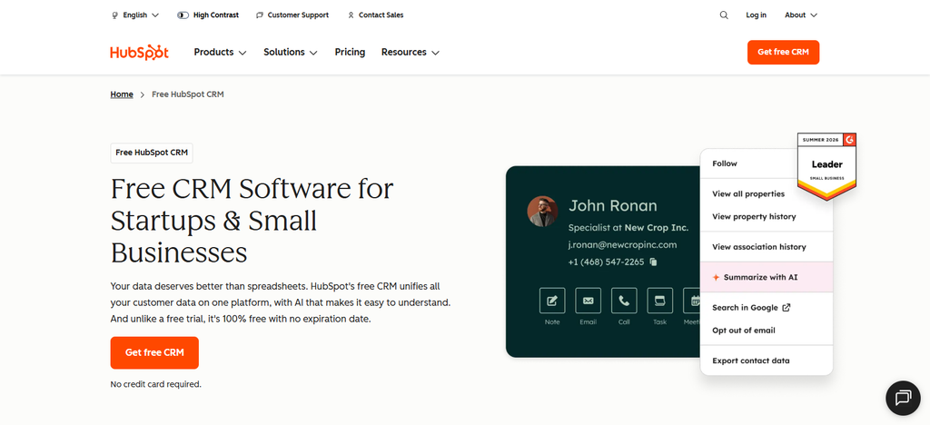
Task: Click the chat bubble icon beside Customer Support
Action: coord(260,15)
